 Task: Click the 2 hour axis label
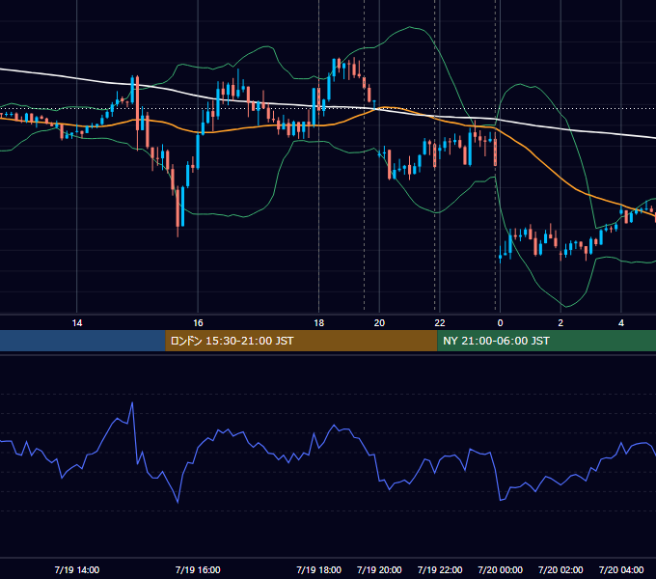[x=560, y=323]
